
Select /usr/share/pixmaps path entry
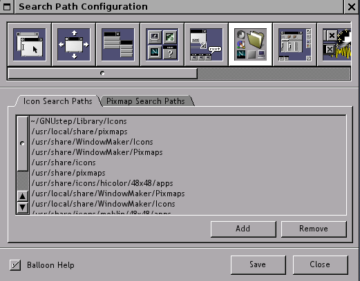coord(188,173)
